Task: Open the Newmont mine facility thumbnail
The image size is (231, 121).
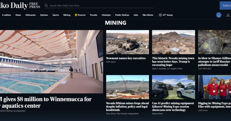Action: (127, 42)
